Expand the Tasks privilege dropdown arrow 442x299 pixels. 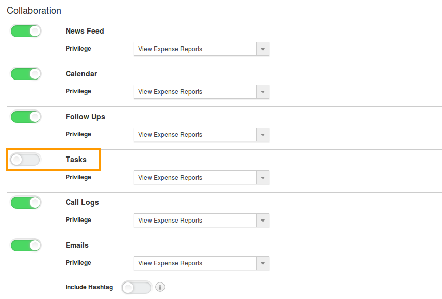point(263,178)
